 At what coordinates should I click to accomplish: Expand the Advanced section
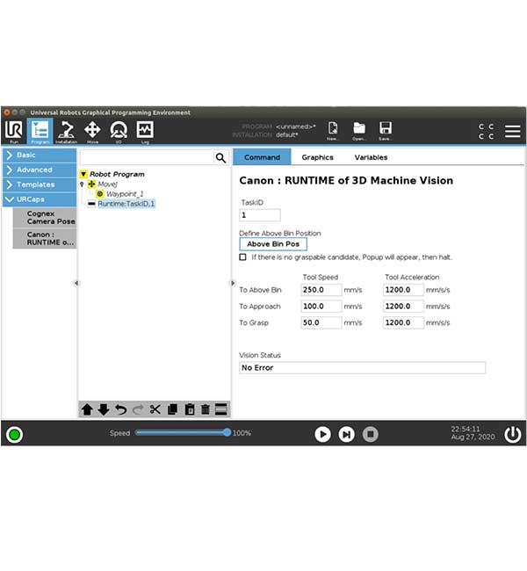(x=40, y=170)
